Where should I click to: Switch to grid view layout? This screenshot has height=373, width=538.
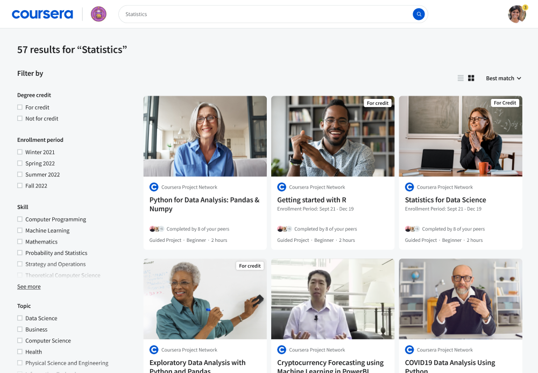[x=471, y=78]
